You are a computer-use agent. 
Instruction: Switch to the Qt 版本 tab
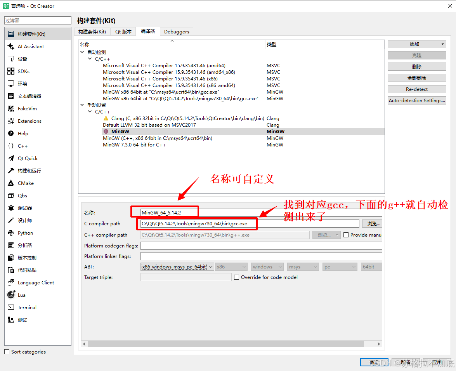coord(123,31)
